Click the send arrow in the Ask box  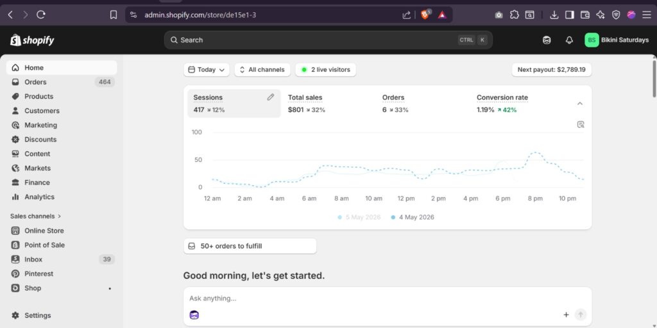pyautogui.click(x=580, y=315)
